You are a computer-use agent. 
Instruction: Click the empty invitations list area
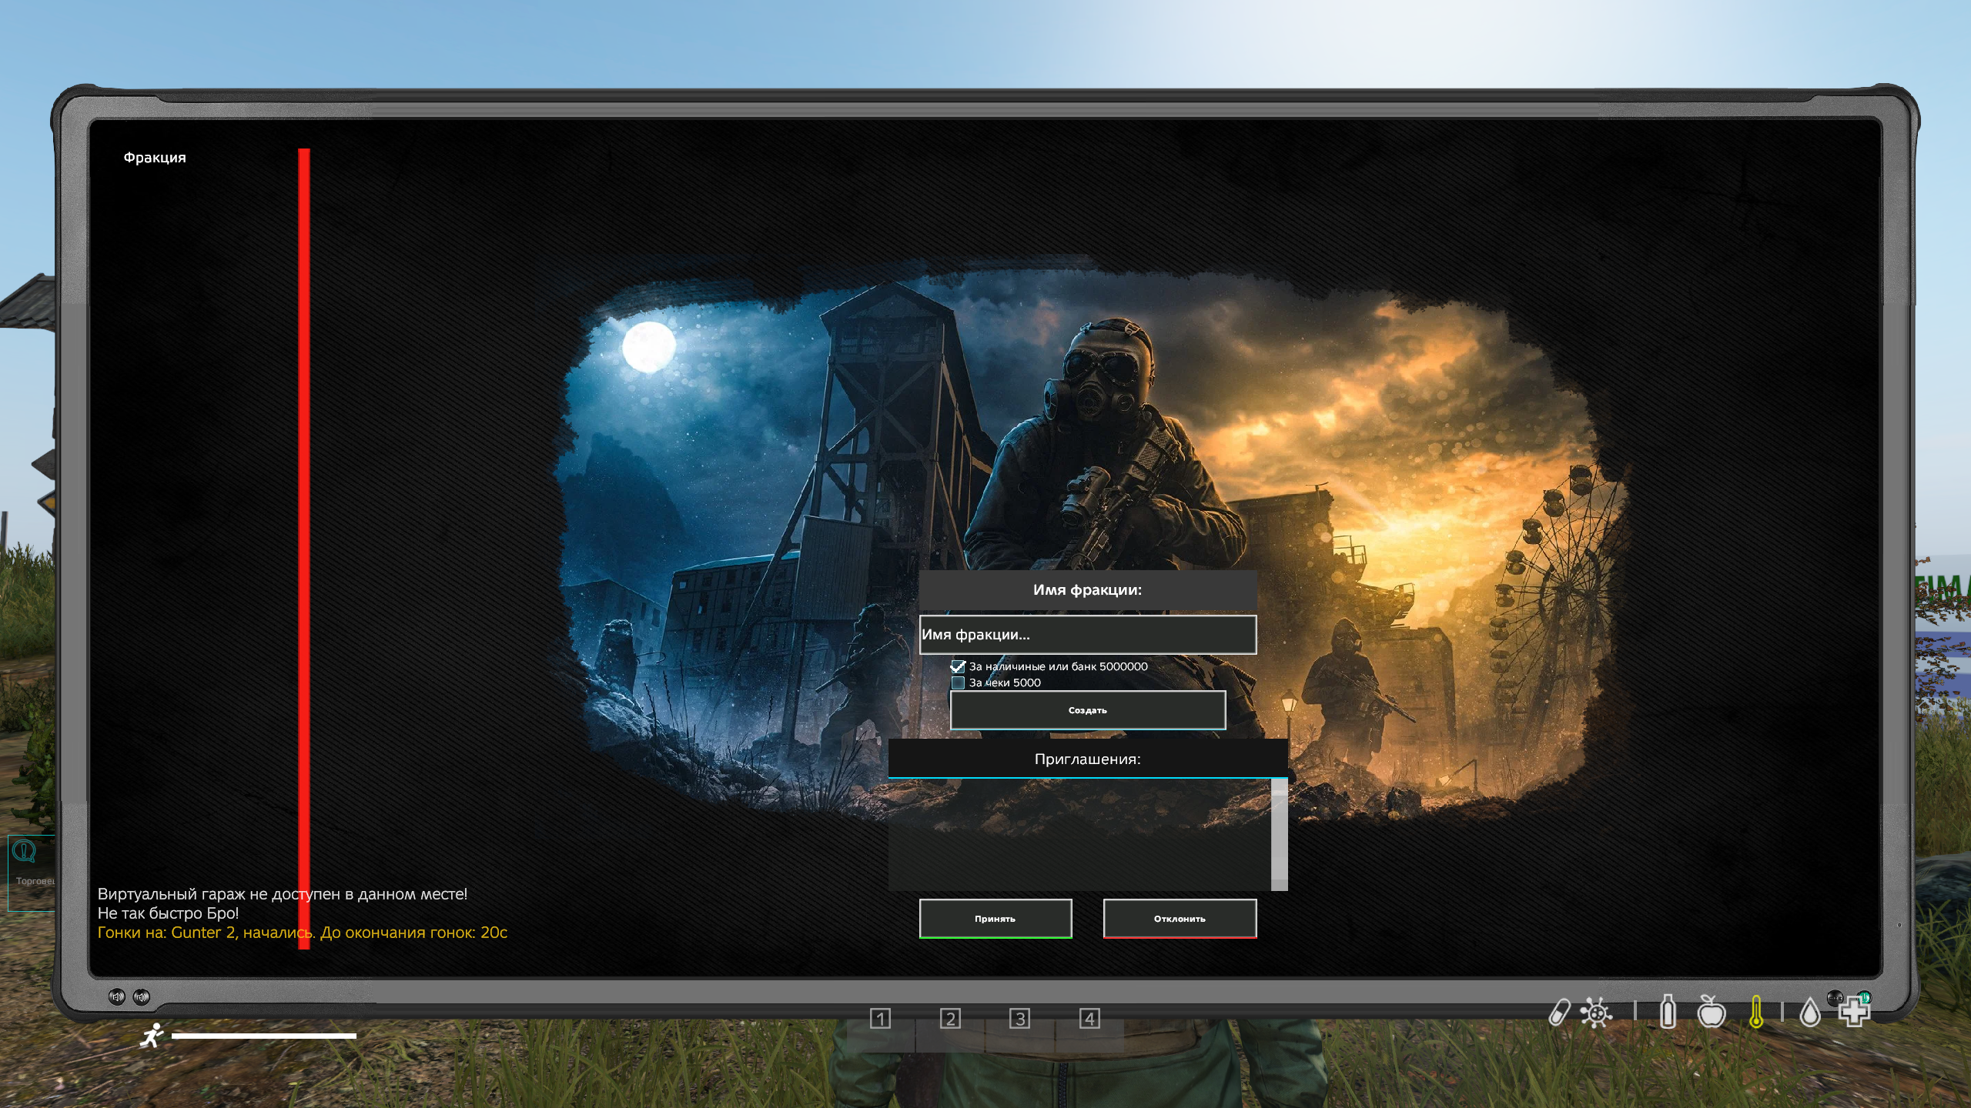tap(1079, 835)
